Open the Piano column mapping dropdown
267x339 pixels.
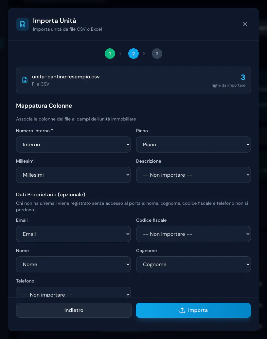pos(193,144)
